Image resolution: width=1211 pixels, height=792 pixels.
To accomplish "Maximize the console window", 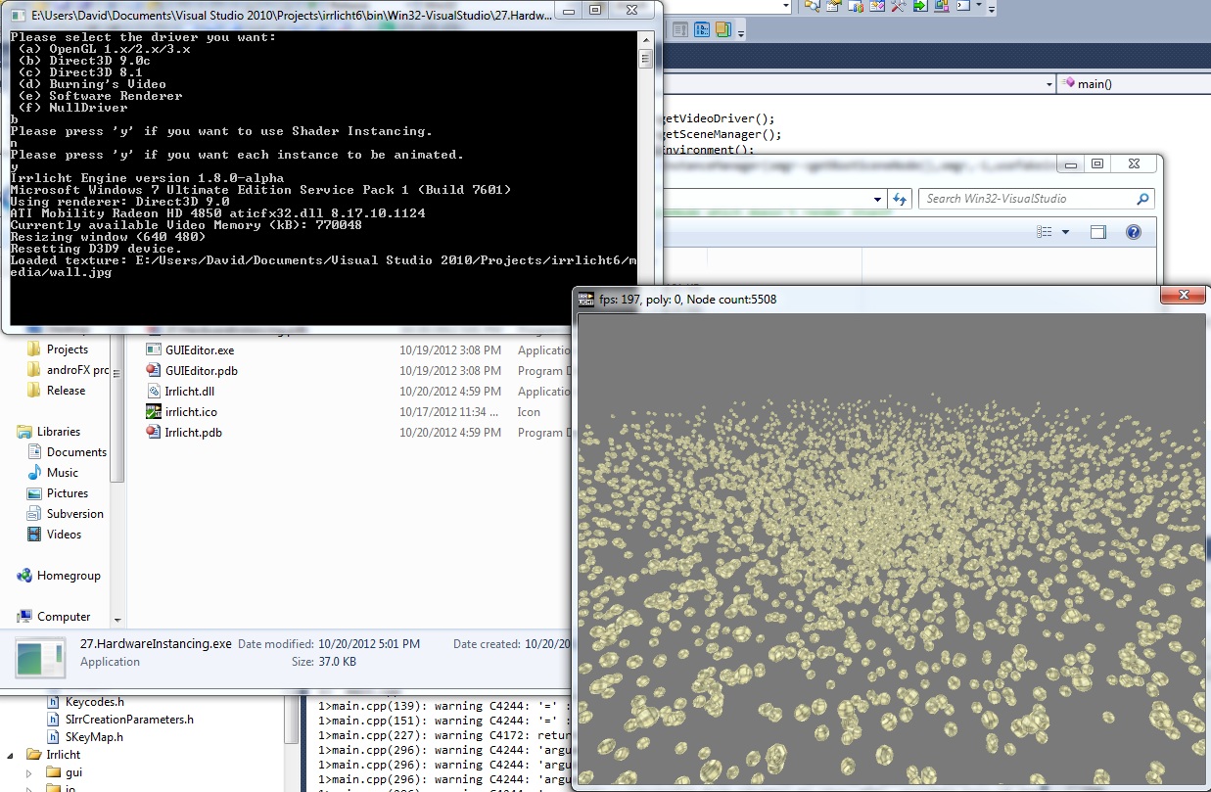I will pos(596,10).
